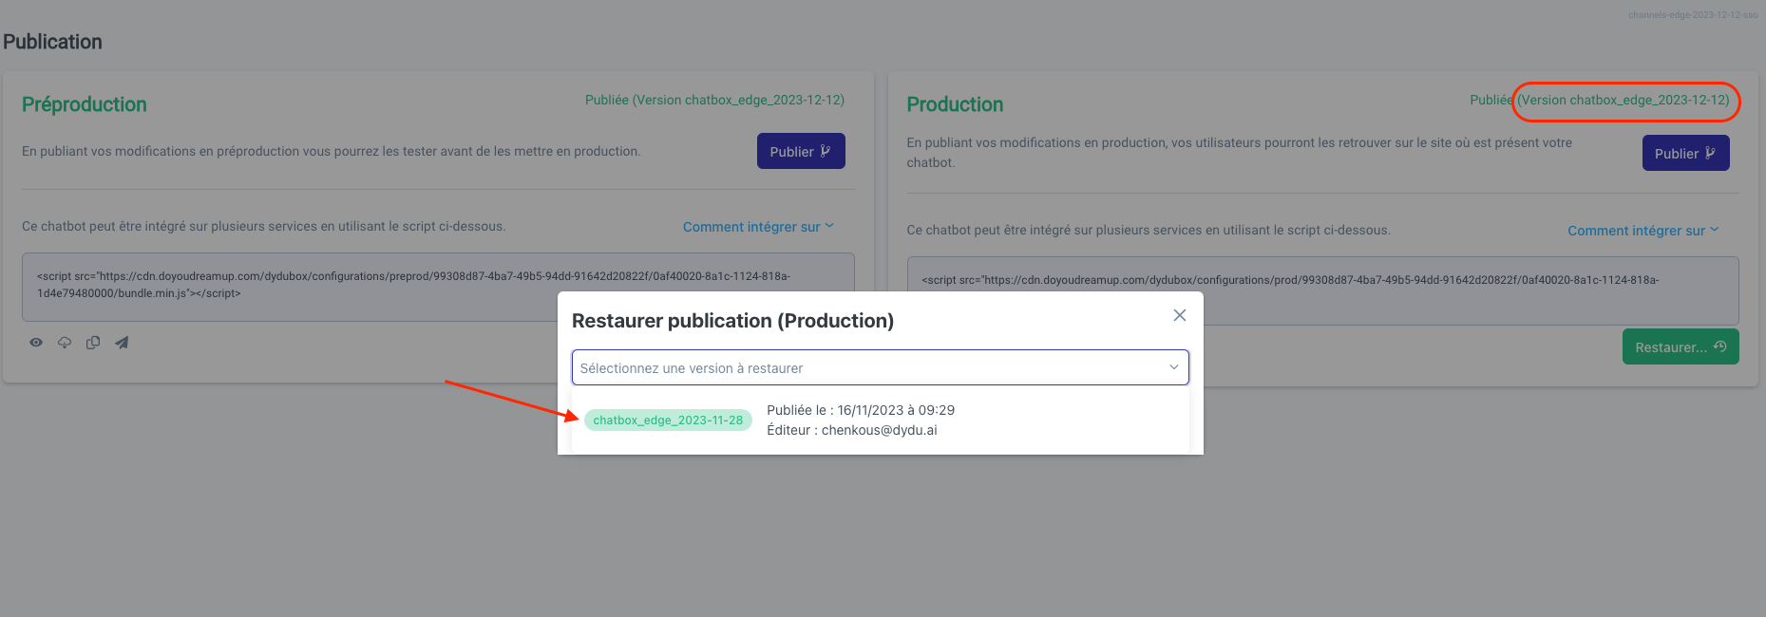
Task: Click the paper plane send icon
Action: click(x=122, y=343)
